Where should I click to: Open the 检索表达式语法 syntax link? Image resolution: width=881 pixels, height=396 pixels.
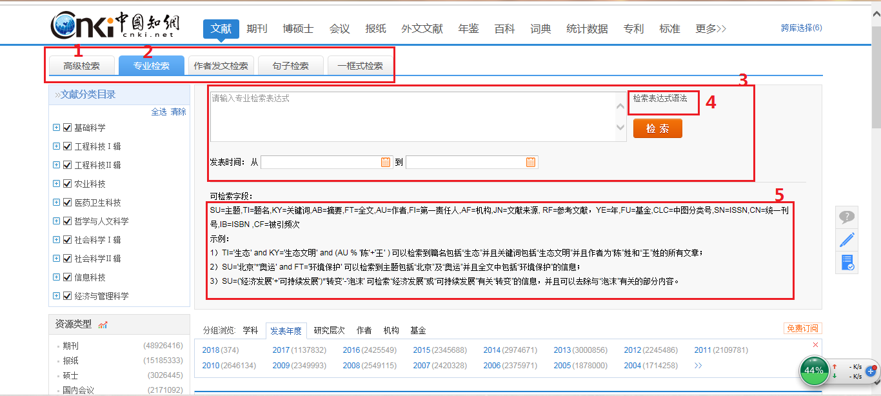click(660, 99)
